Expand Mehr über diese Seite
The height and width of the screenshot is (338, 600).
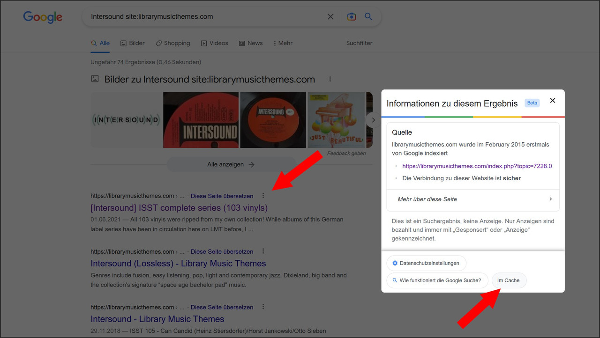click(473, 199)
